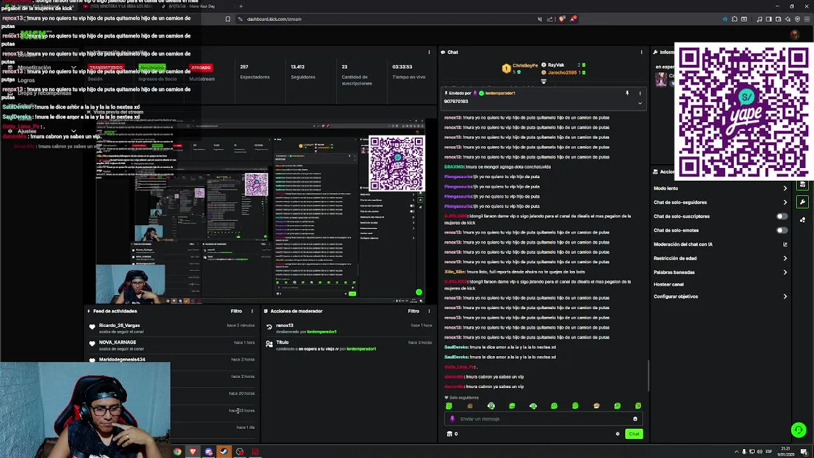Insert the third emote in quick emote row
The image size is (814, 458).
point(491,406)
